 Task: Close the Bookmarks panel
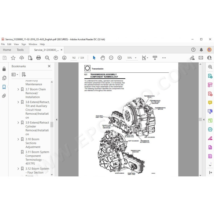[49, 66]
